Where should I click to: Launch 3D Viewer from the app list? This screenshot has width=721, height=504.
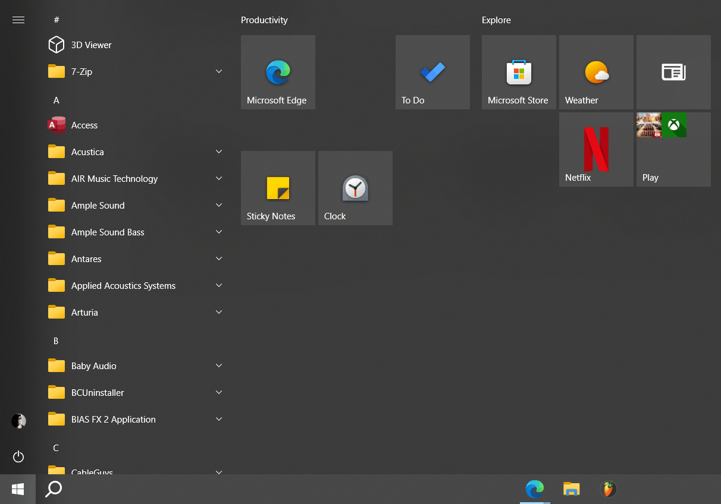coord(136,45)
